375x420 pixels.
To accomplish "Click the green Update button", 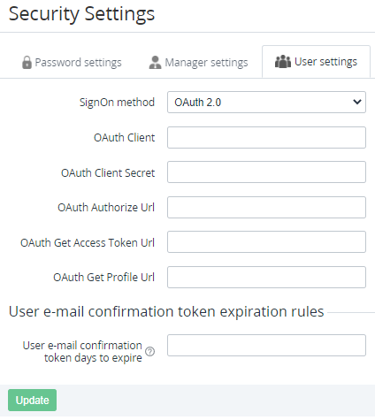I will tap(33, 400).
